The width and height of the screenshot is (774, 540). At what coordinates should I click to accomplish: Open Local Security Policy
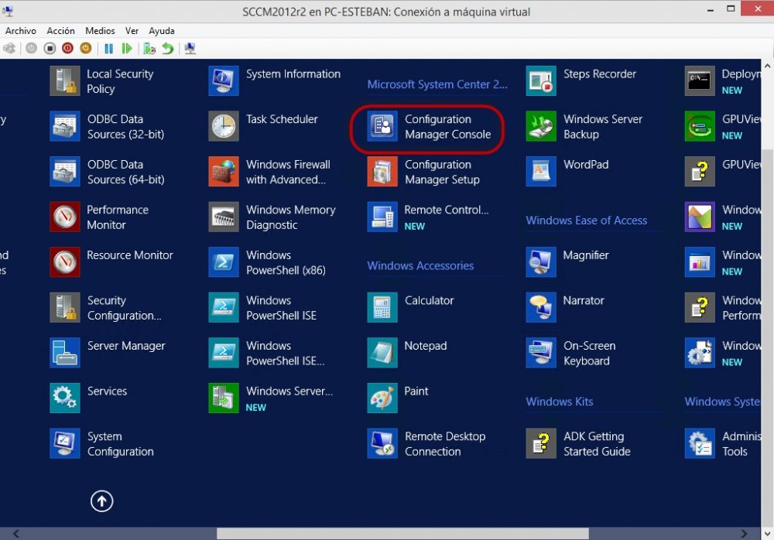click(102, 81)
